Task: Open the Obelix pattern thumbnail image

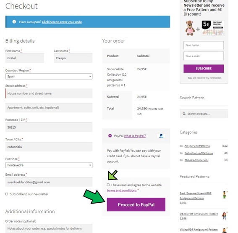Action: click(225, 216)
